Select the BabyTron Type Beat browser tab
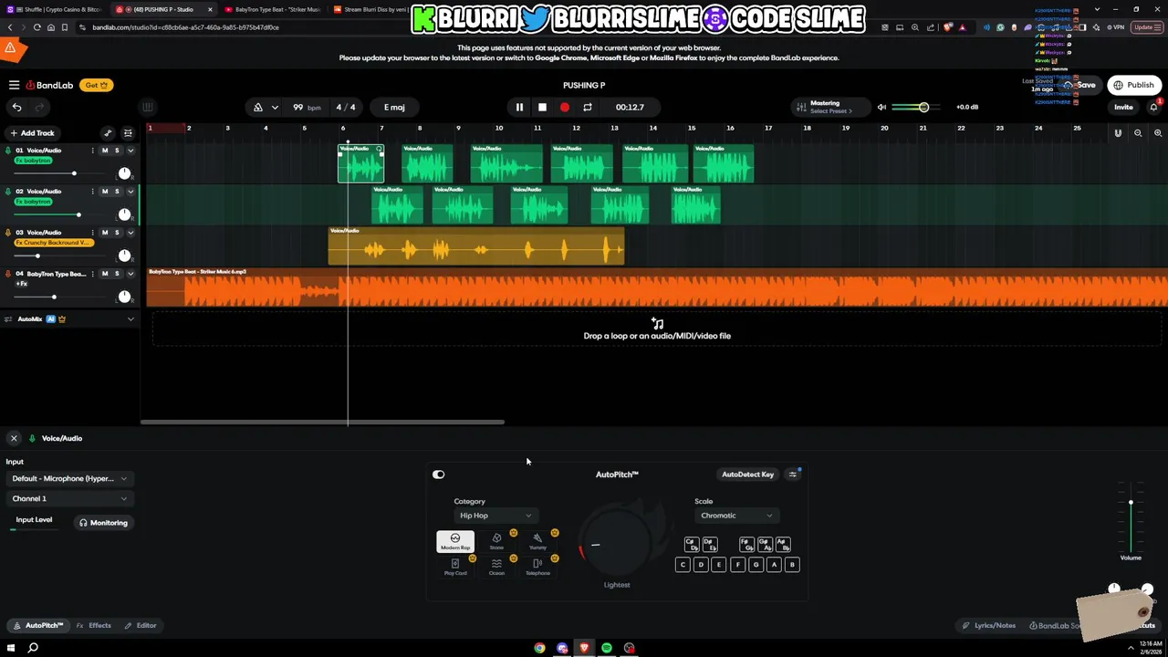The height and width of the screenshot is (657, 1168). [274, 9]
